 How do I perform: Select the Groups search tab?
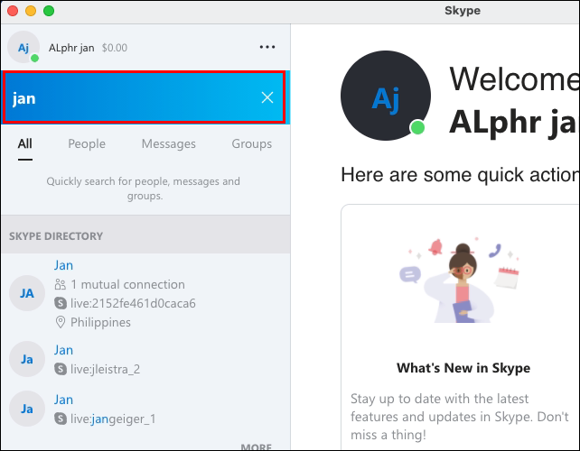pyautogui.click(x=251, y=143)
